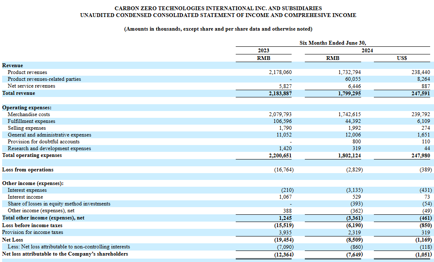The image size is (434, 262).
Task: Select total other income value 1,245
Action: [285, 218]
